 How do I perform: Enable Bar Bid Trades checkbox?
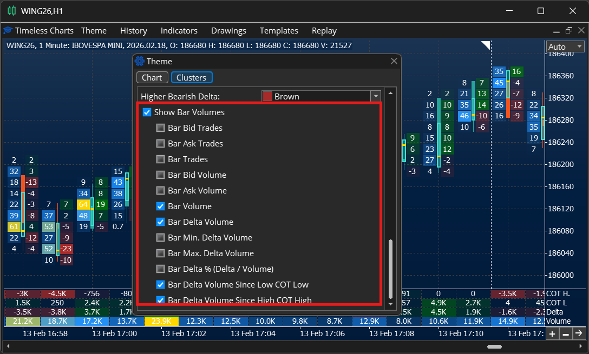click(160, 128)
